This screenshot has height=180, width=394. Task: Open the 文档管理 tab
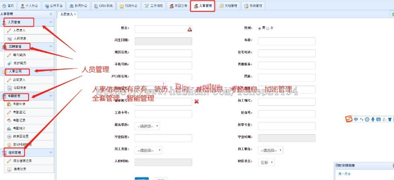(228, 6)
